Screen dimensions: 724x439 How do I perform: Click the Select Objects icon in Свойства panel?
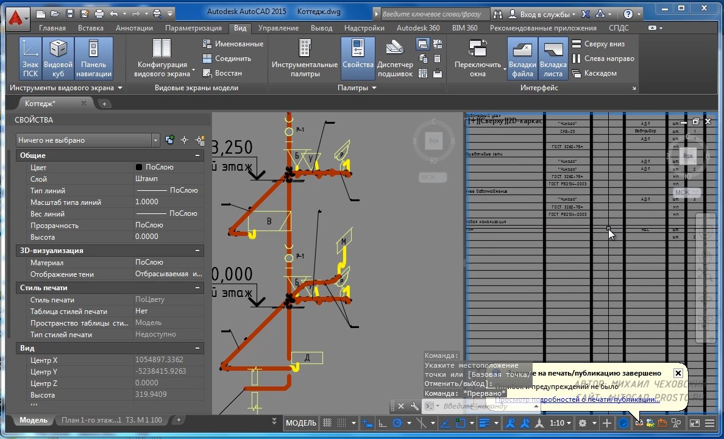[184, 140]
